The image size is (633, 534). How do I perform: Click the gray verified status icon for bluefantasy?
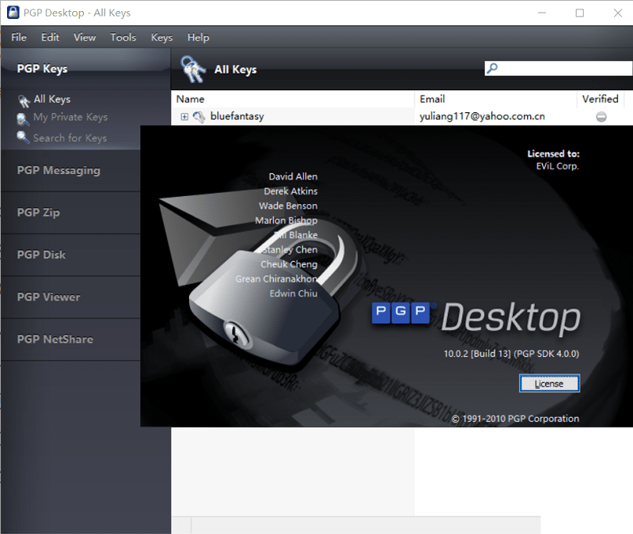coord(601,116)
